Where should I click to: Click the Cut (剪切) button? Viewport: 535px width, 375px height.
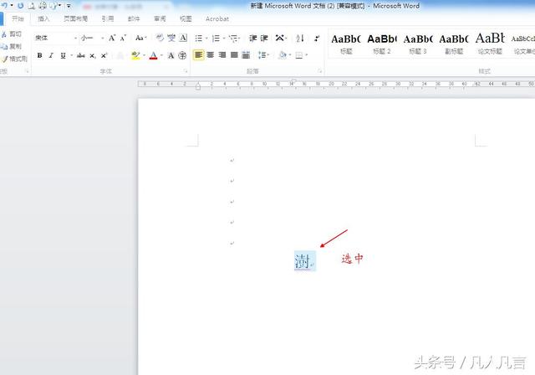click(12, 34)
